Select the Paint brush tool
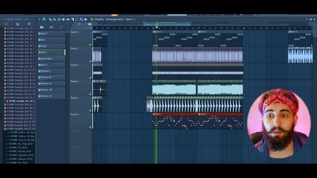The width and height of the screenshot is (317, 178). [x=54, y=19]
